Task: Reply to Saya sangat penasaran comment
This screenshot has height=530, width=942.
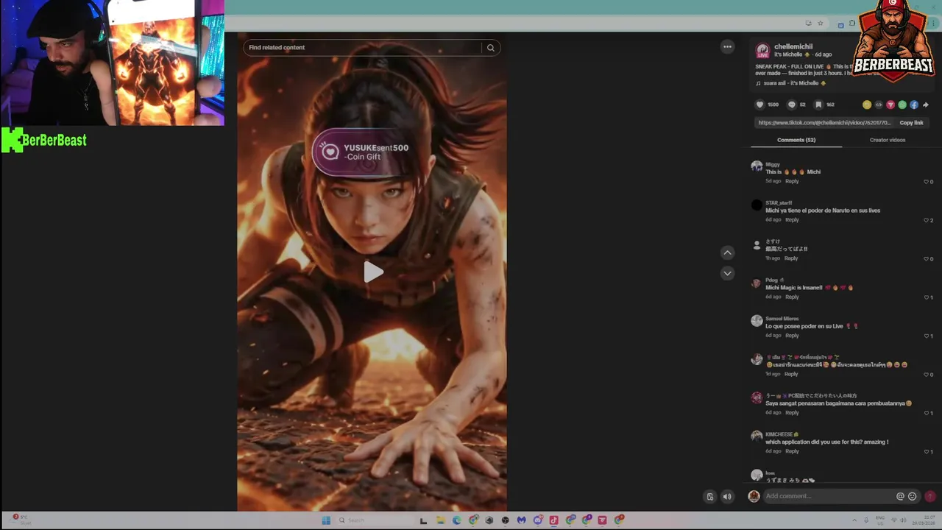Action: click(792, 412)
